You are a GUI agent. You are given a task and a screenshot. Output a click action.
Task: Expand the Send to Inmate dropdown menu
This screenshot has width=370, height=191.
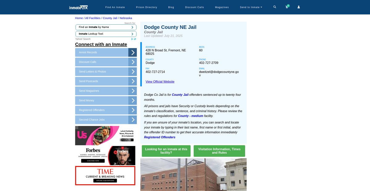251,7
